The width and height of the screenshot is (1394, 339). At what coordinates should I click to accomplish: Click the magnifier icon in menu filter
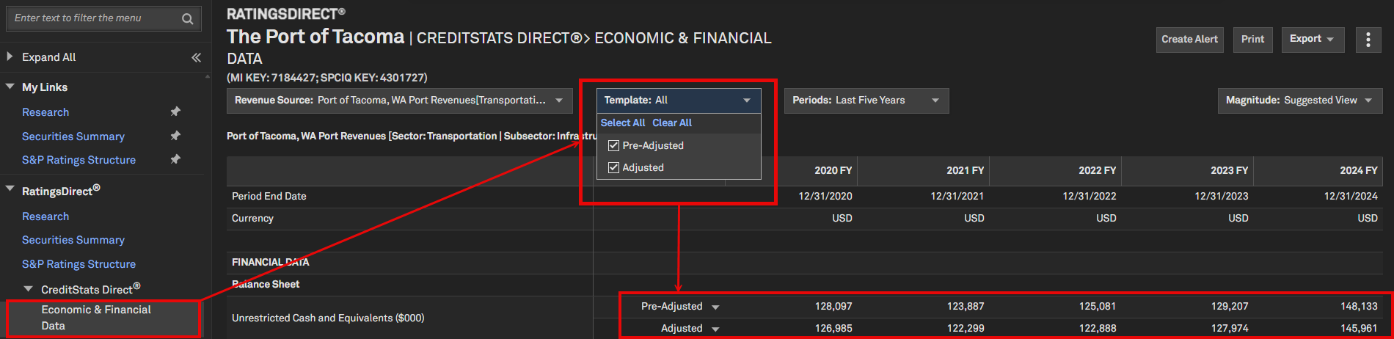tap(187, 19)
